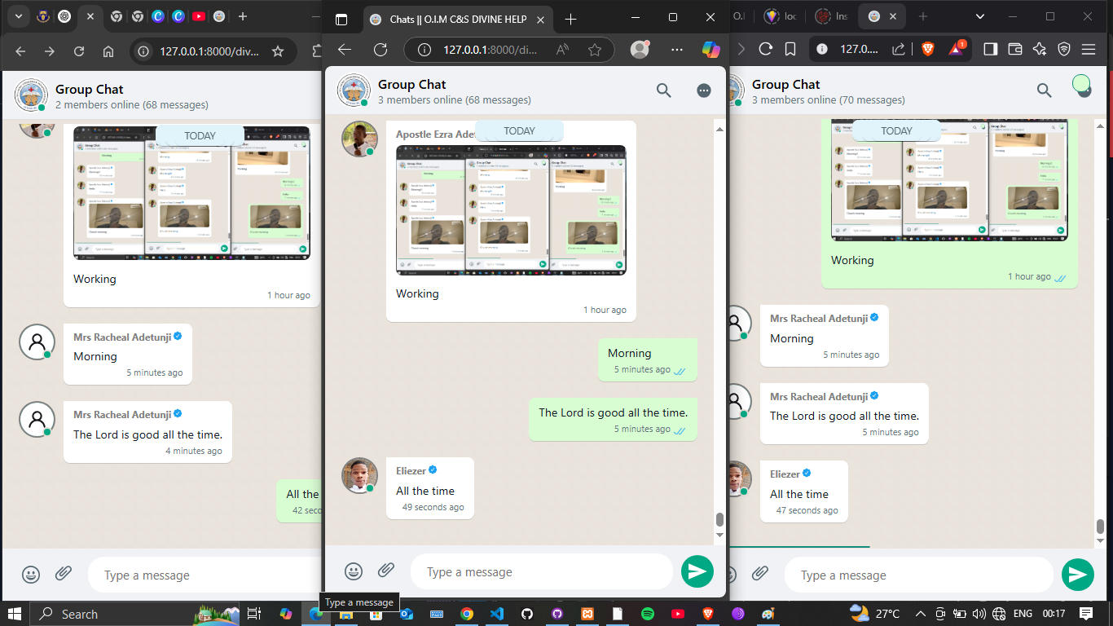Show hidden icons in the system tray
The height and width of the screenshot is (626, 1113).
(x=920, y=614)
